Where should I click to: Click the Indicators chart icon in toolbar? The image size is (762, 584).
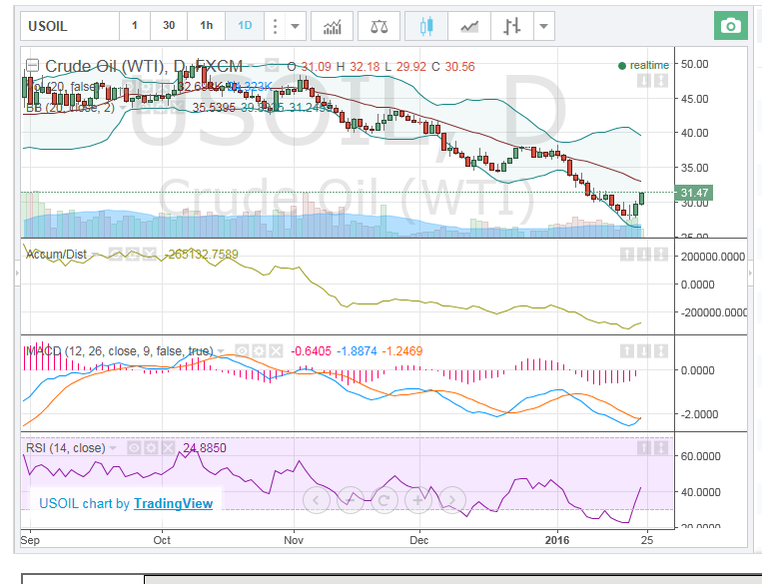click(x=333, y=26)
